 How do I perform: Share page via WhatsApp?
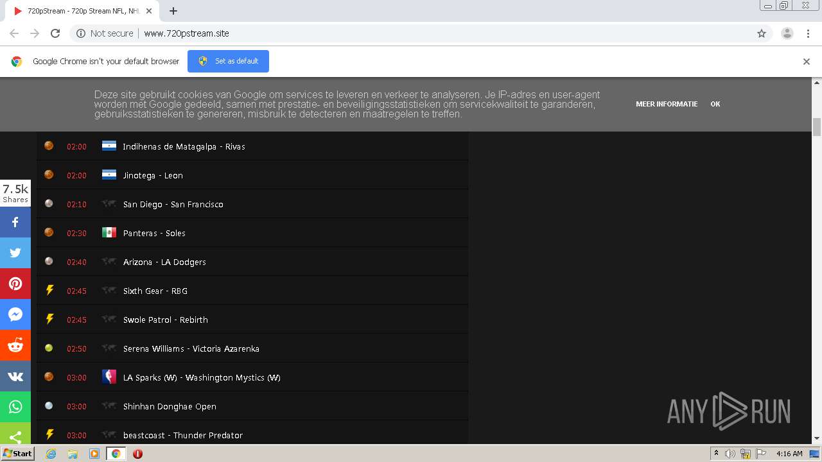15,407
